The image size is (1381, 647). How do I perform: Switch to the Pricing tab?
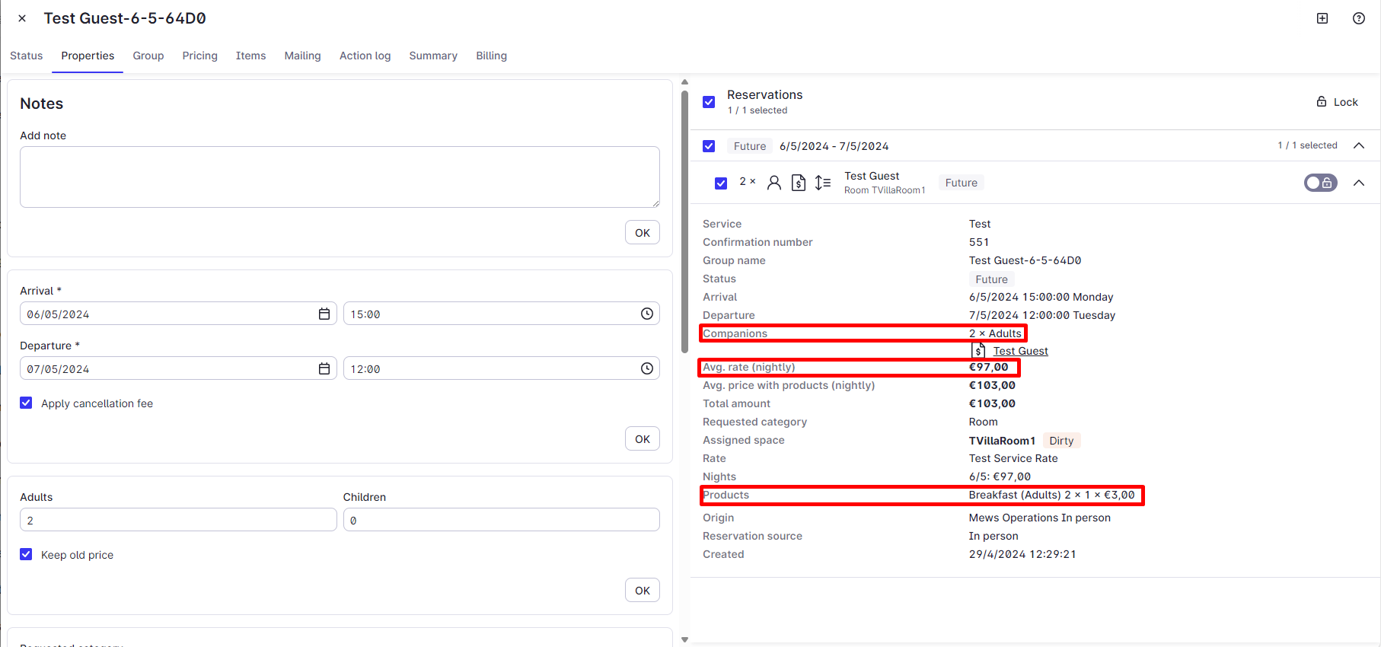pyautogui.click(x=200, y=56)
